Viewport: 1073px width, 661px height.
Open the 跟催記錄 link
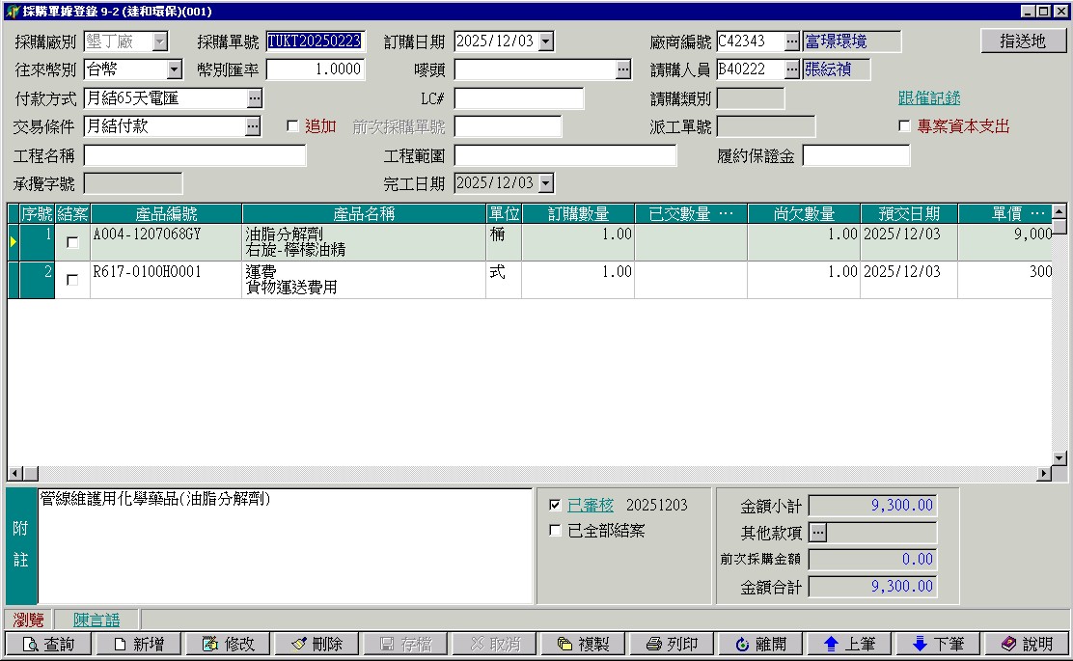coord(928,98)
